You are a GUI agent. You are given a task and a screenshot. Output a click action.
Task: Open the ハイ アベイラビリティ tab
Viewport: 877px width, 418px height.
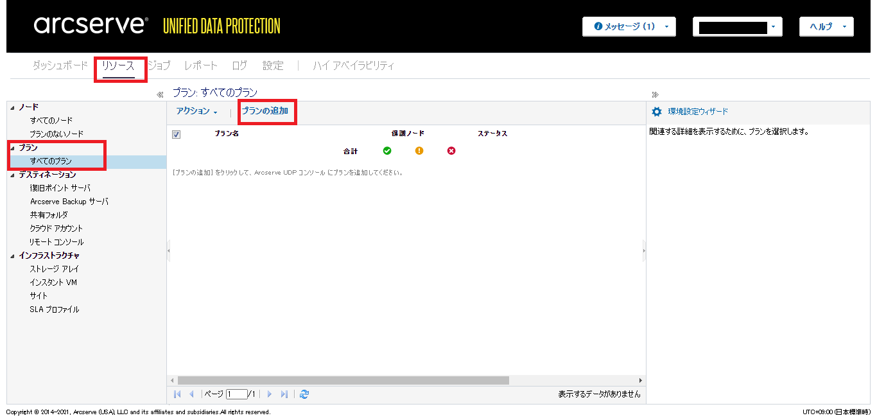point(354,65)
